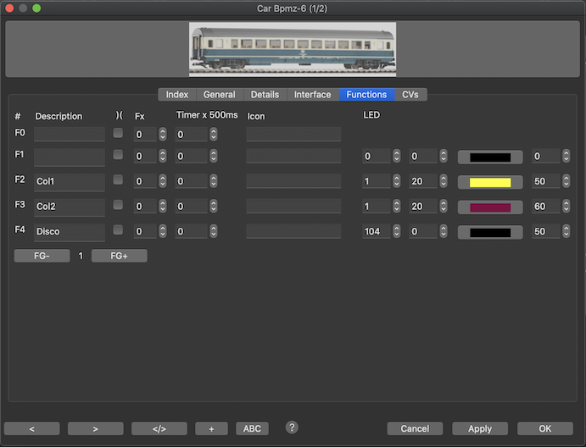The image size is (586, 447).
Task: Click the ABC button
Action: point(252,428)
